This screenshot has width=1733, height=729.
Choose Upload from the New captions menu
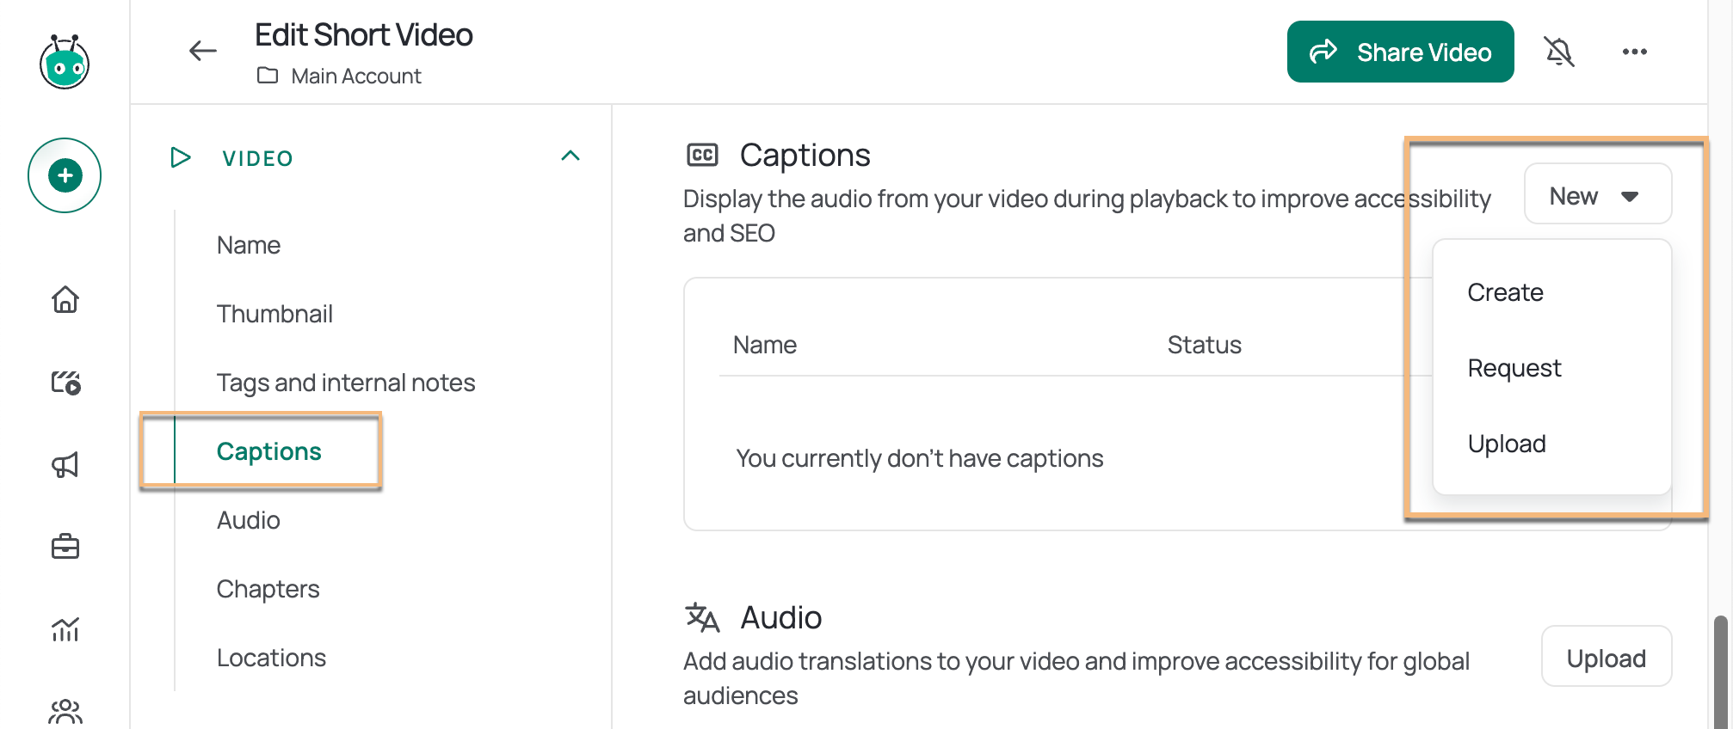[1507, 444]
